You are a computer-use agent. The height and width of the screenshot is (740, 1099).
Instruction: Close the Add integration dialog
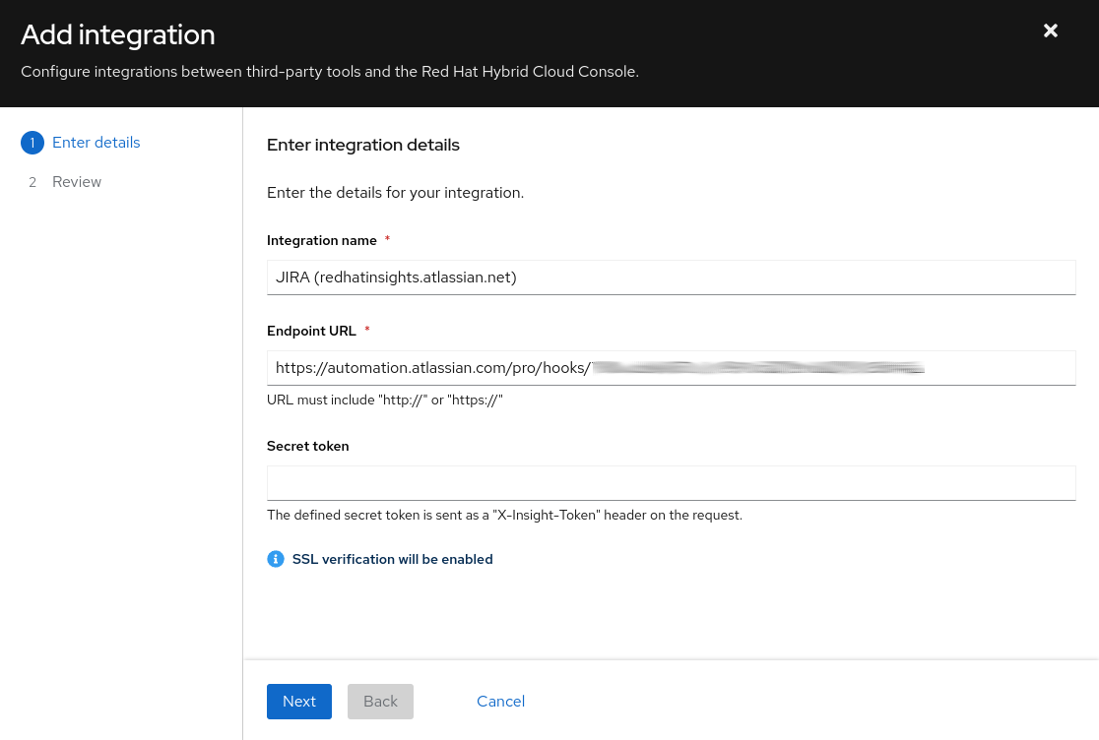click(1051, 31)
